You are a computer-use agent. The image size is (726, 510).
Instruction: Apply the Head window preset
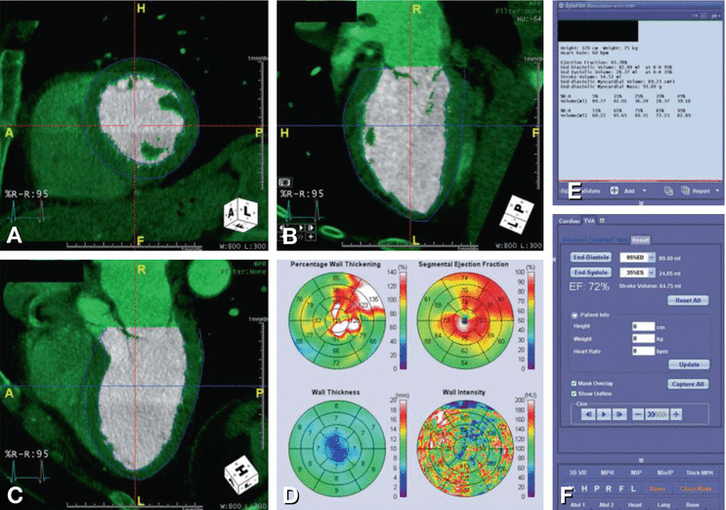point(634,504)
